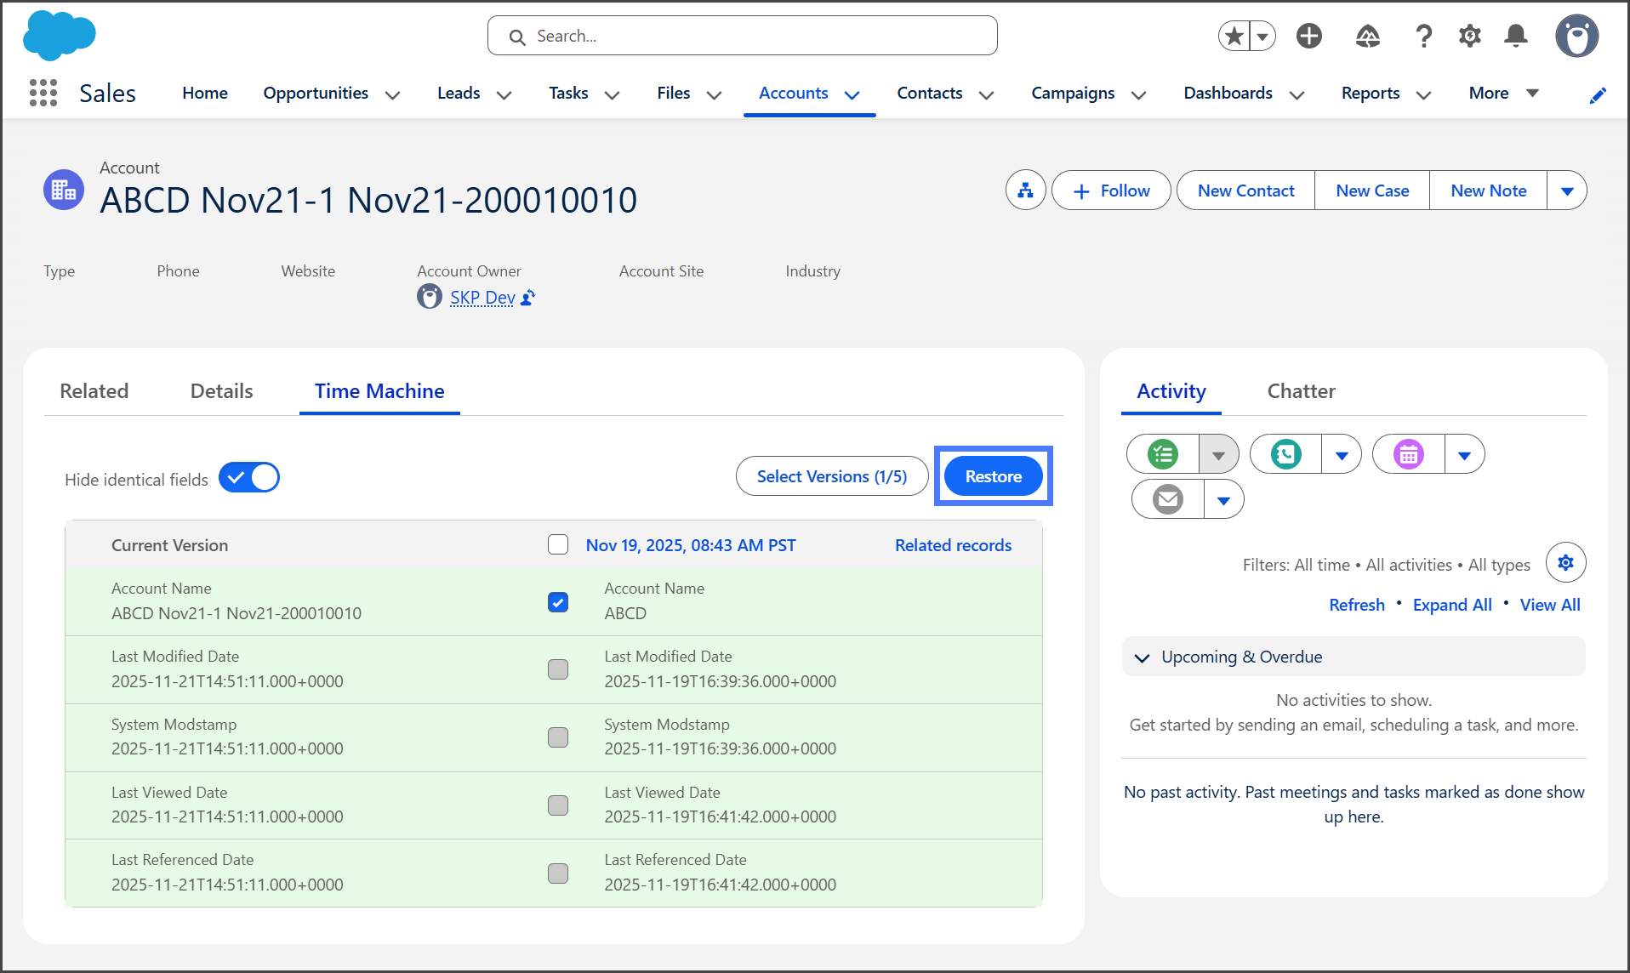Image resolution: width=1630 pixels, height=973 pixels.
Task: Open activity timeline settings gear
Action: 1565,563
